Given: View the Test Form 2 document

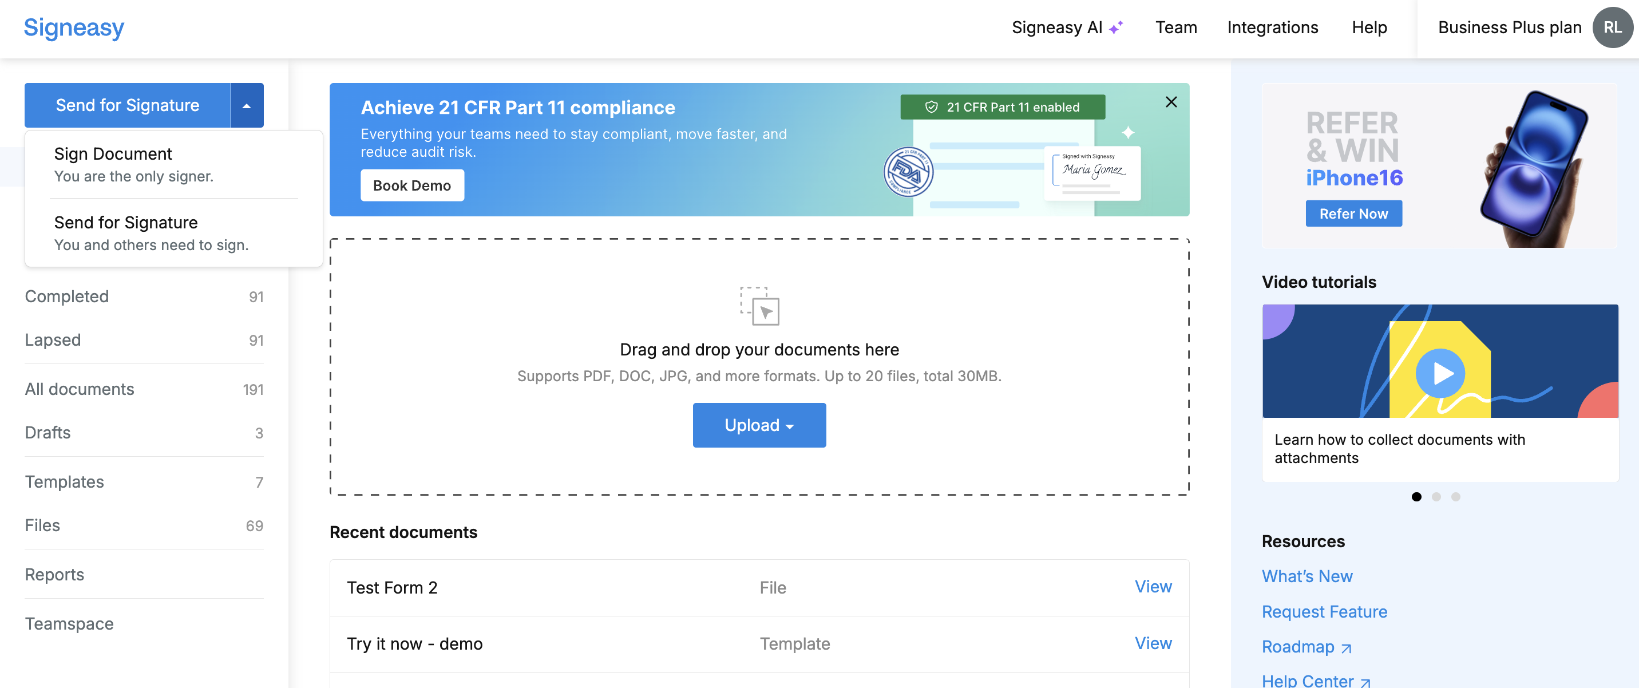Looking at the screenshot, I should pos(1153,587).
